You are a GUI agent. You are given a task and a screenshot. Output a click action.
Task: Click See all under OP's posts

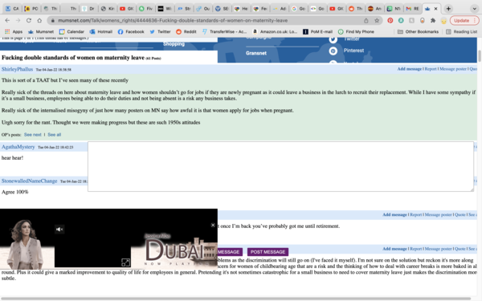(55, 135)
